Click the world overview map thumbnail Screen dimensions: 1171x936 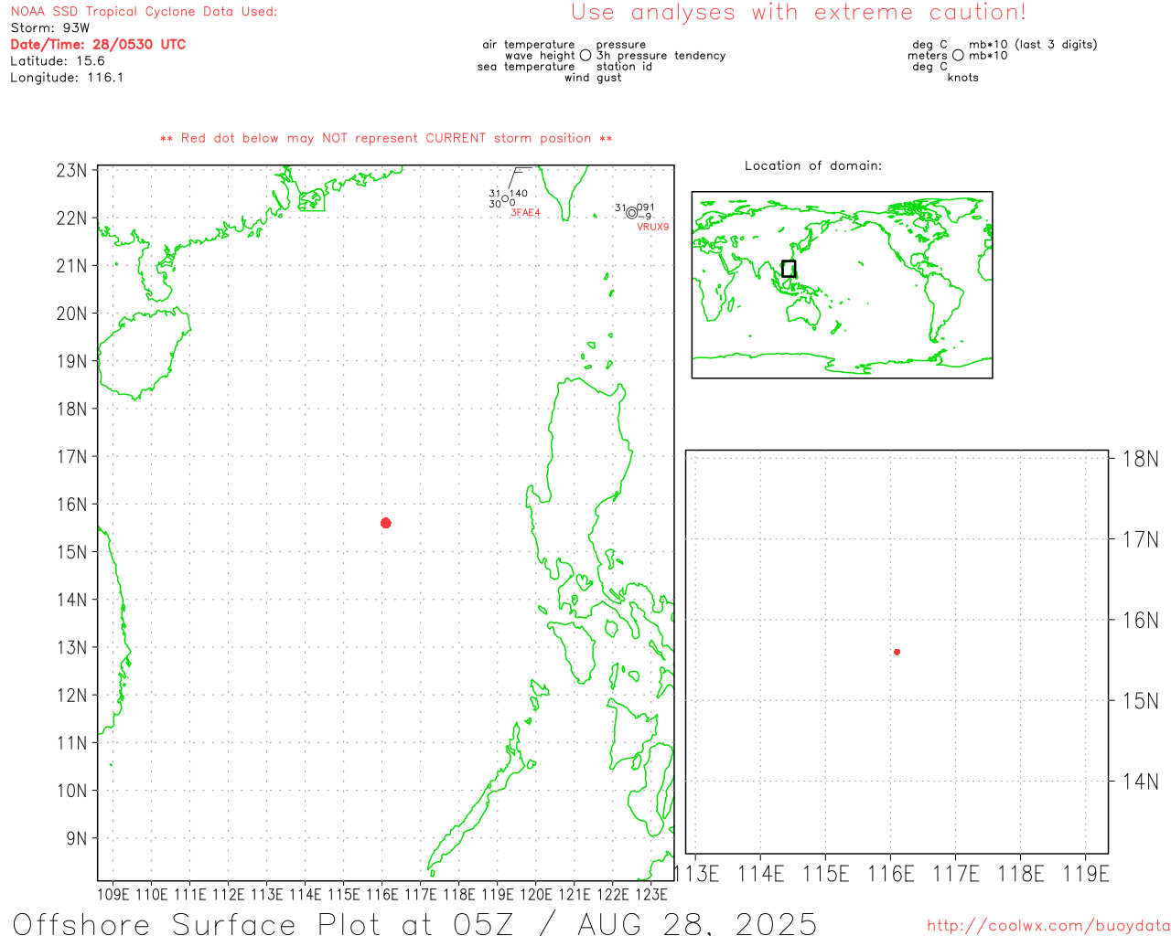(x=842, y=285)
